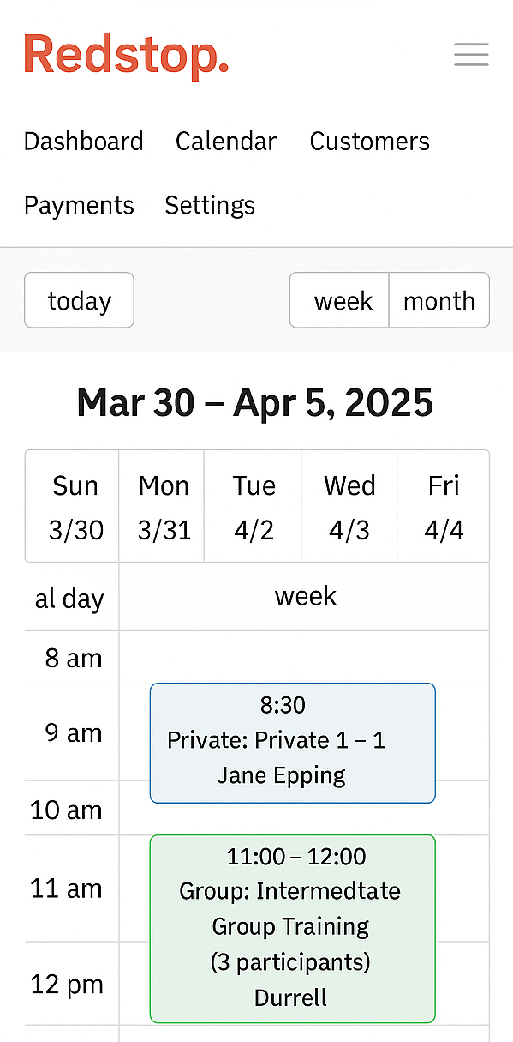Open the 8:30 Private 1-1 session with Jane Epping
The width and height of the screenshot is (513, 1042).
pyautogui.click(x=292, y=741)
